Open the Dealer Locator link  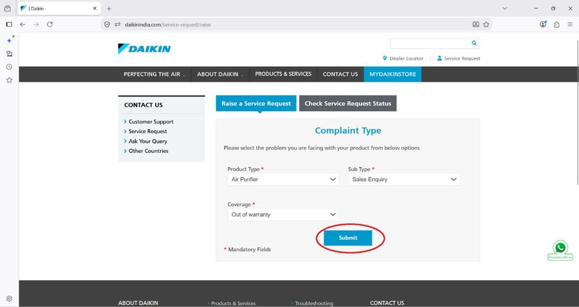click(403, 58)
